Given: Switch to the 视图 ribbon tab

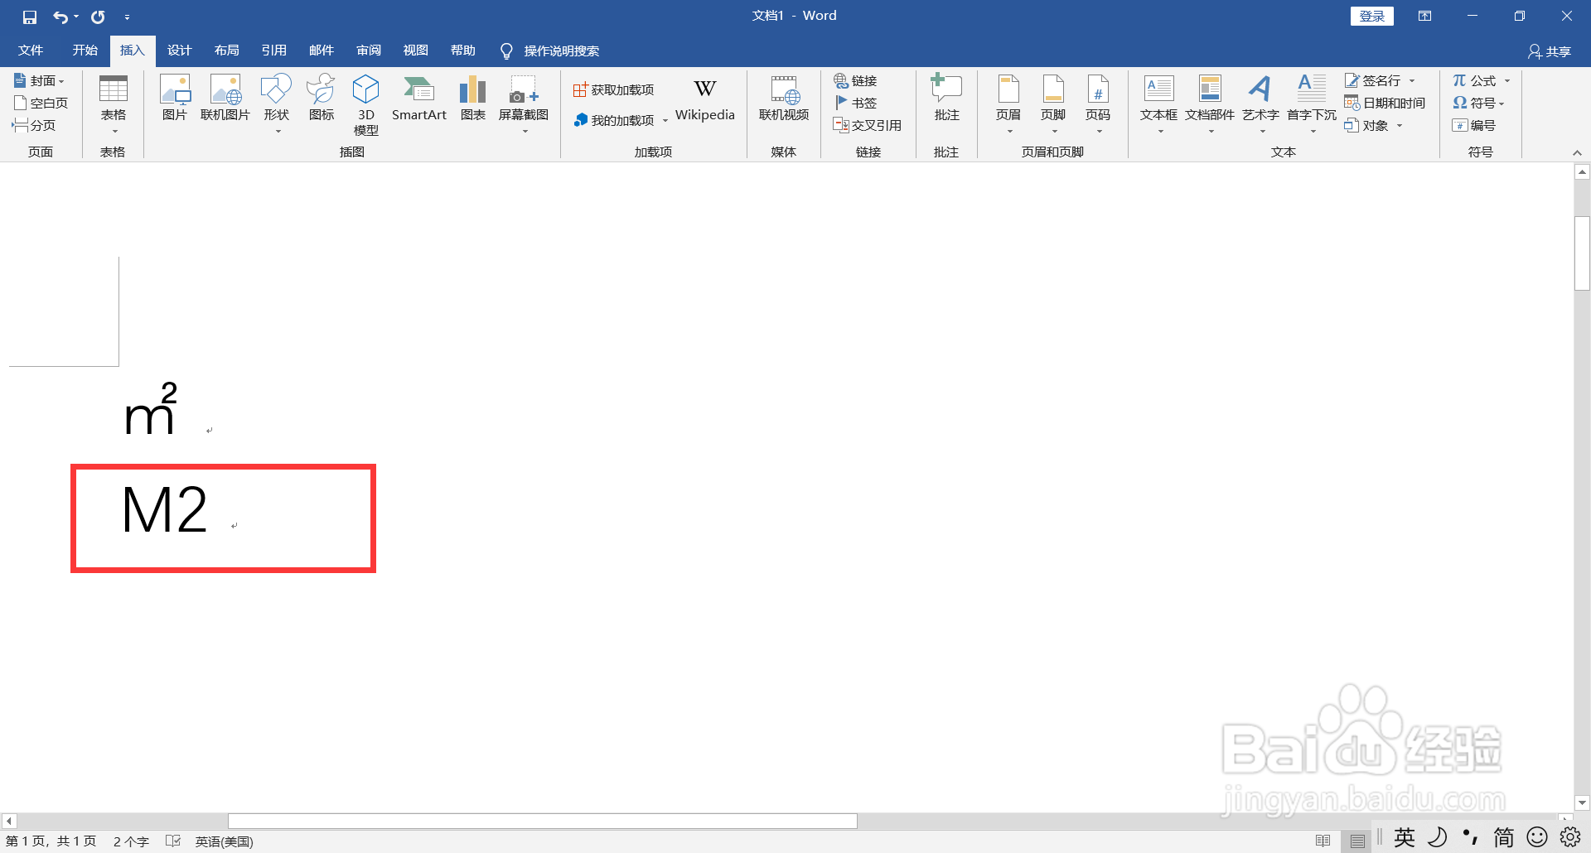Looking at the screenshot, I should click(416, 51).
